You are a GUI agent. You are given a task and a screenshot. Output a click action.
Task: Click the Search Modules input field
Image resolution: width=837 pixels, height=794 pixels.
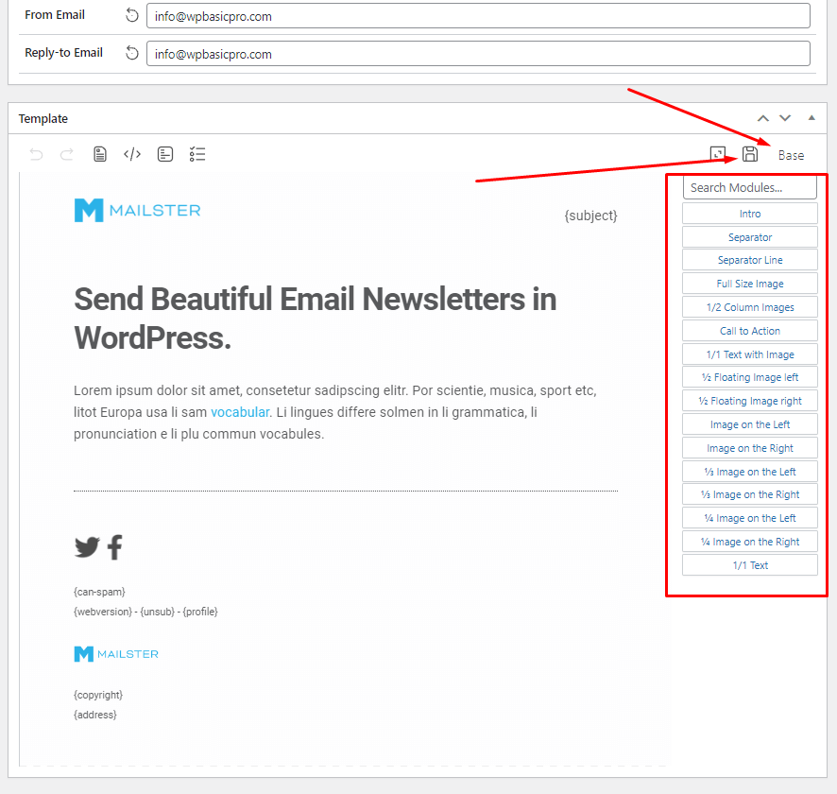750,187
